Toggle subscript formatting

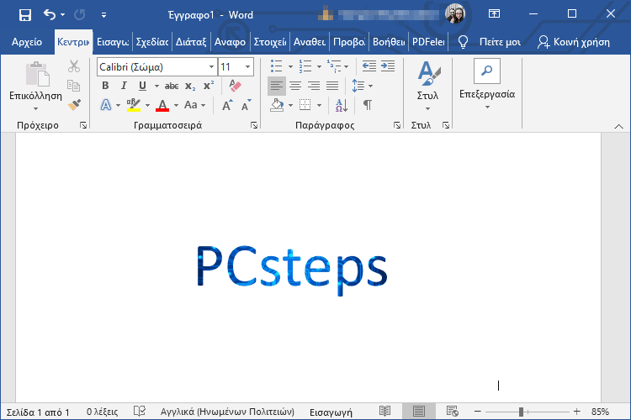(x=190, y=86)
